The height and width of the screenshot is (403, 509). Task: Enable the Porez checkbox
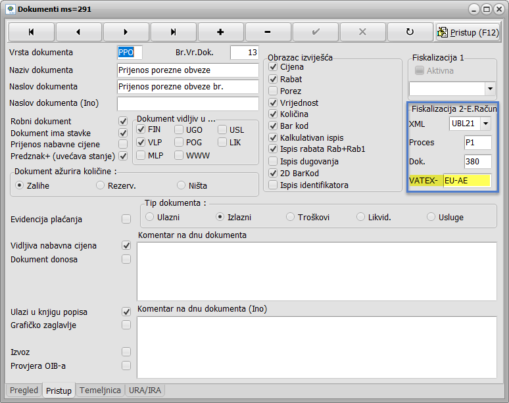pos(274,91)
